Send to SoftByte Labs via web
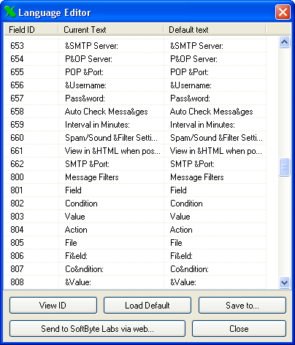This screenshot has height=345, width=295. click(x=97, y=329)
